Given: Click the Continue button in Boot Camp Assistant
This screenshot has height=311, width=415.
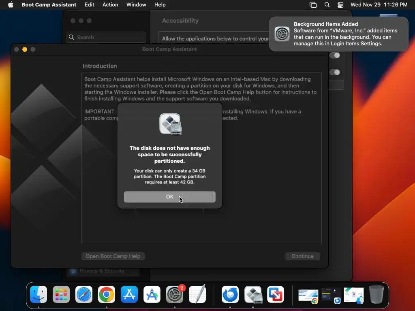Looking at the screenshot, I should (302, 256).
